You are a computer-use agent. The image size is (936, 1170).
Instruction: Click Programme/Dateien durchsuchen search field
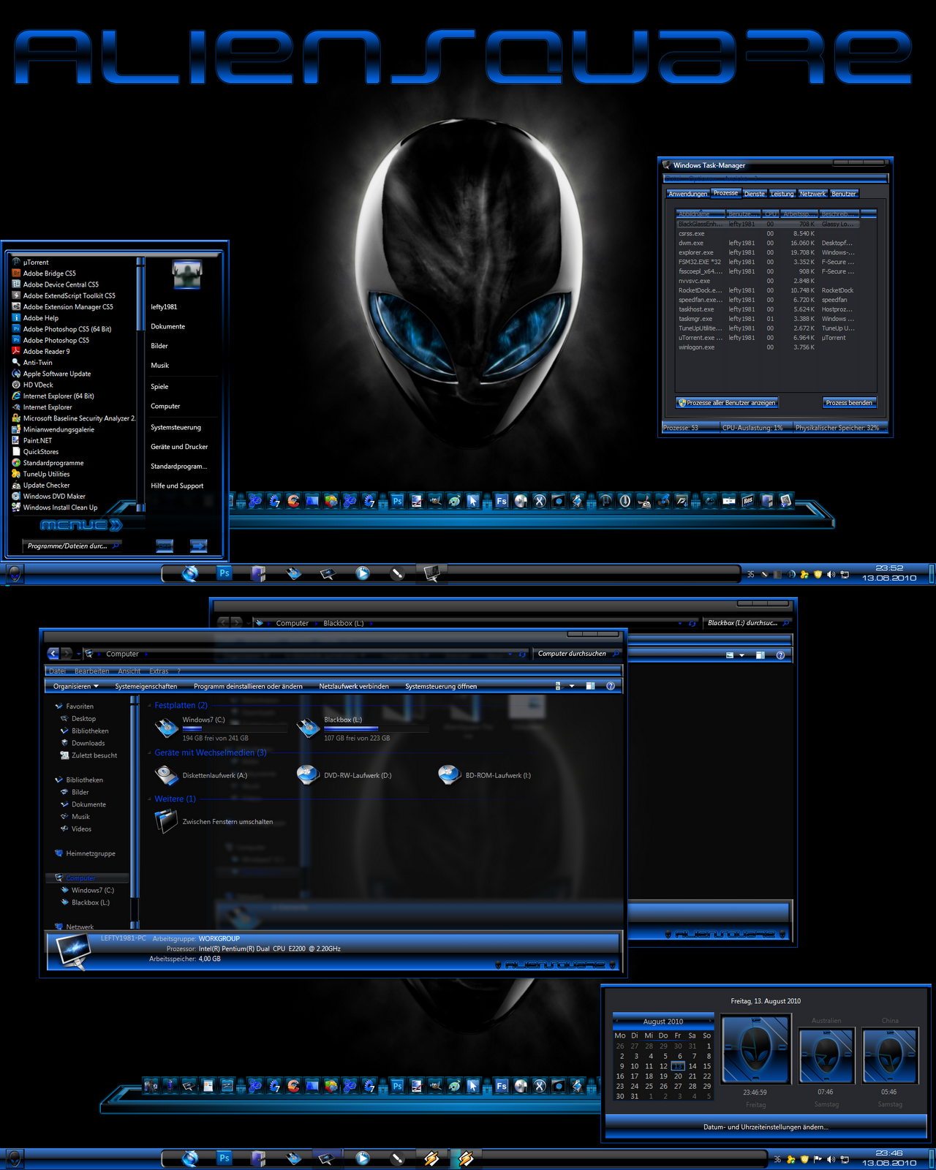coord(73,546)
